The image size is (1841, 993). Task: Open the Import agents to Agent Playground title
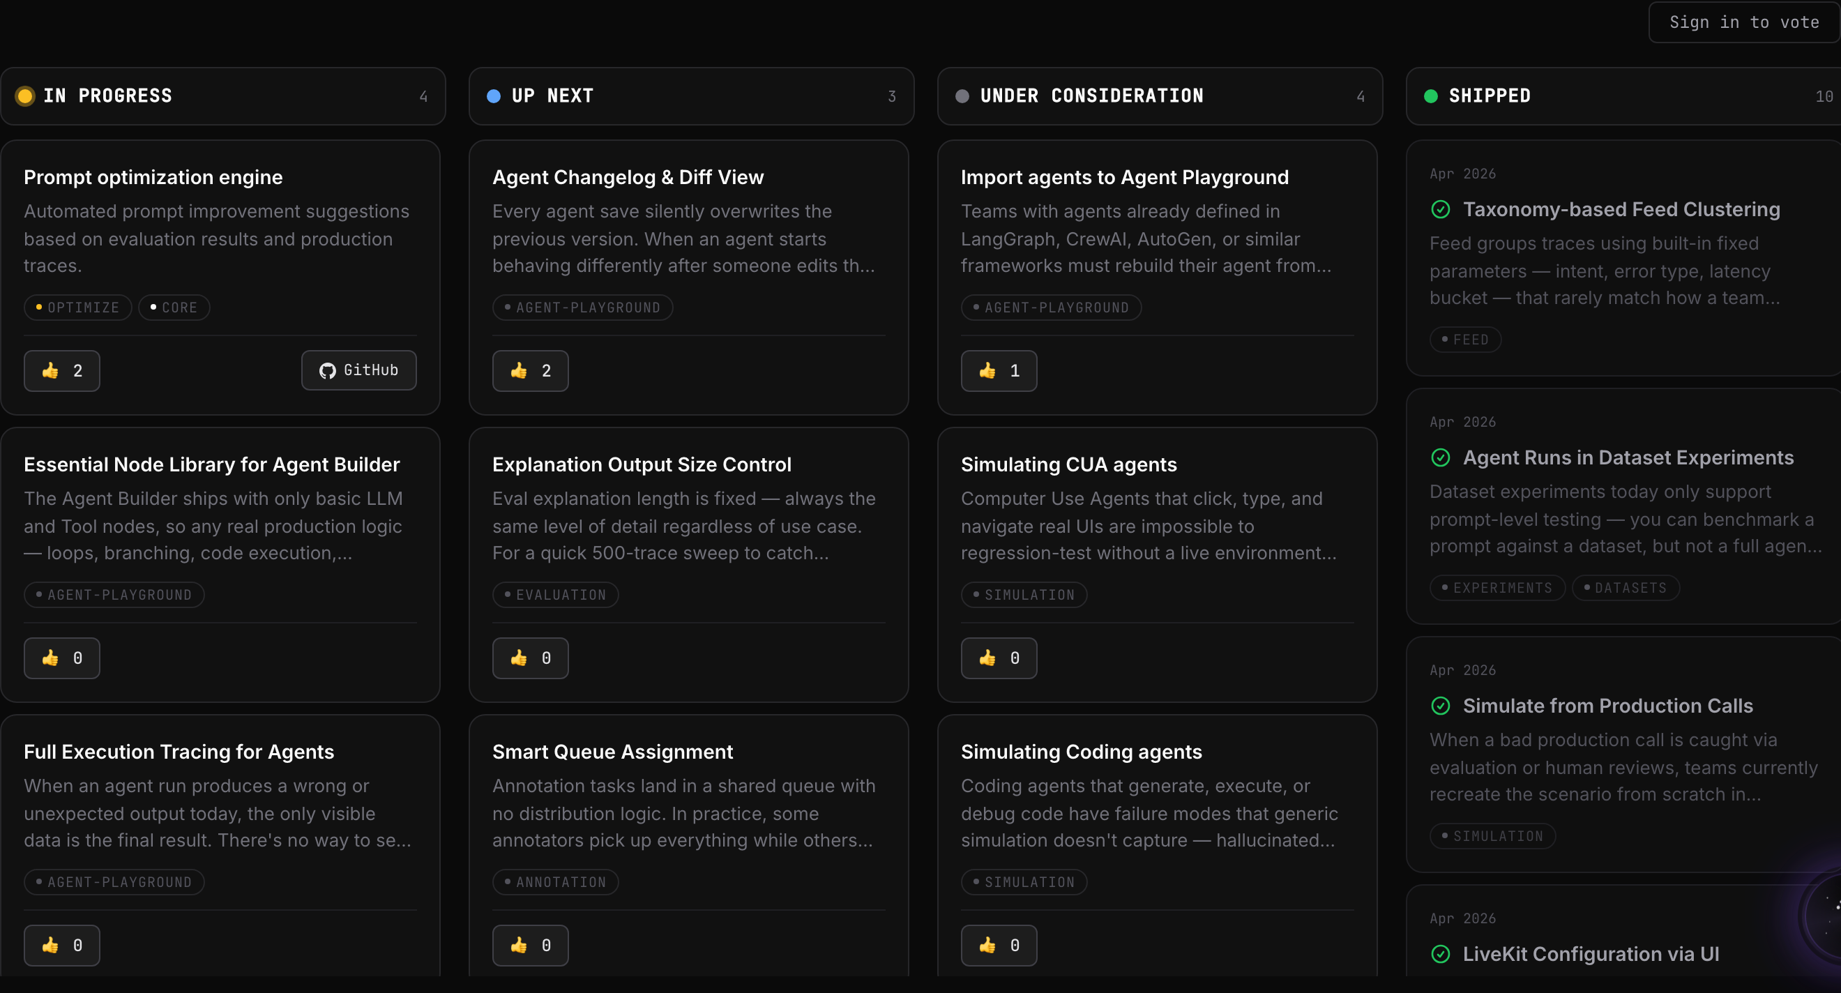pos(1124,177)
